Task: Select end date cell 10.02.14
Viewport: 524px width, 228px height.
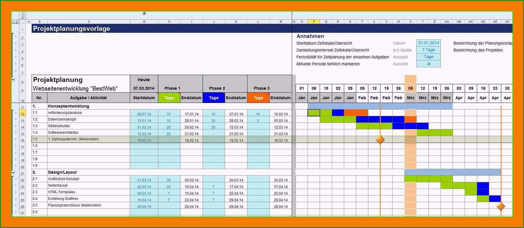Action: pyautogui.click(x=281, y=113)
